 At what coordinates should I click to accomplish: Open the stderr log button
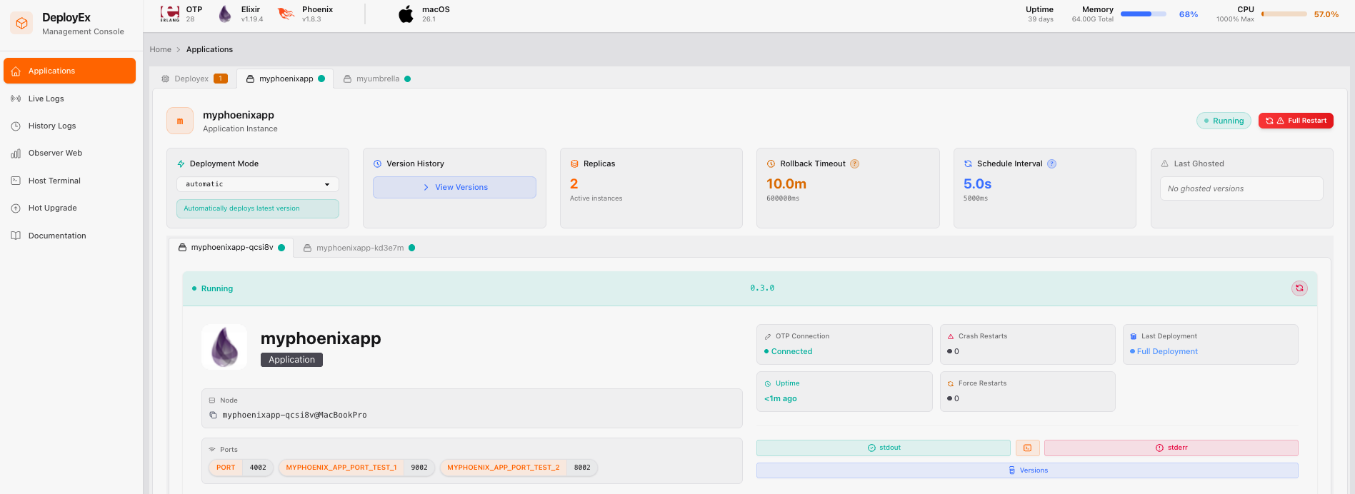1171,448
